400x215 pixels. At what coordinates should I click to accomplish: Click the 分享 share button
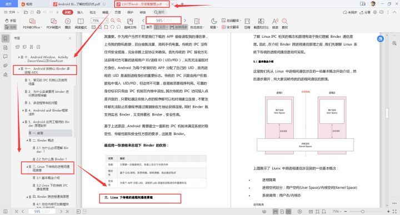coord(365,12)
